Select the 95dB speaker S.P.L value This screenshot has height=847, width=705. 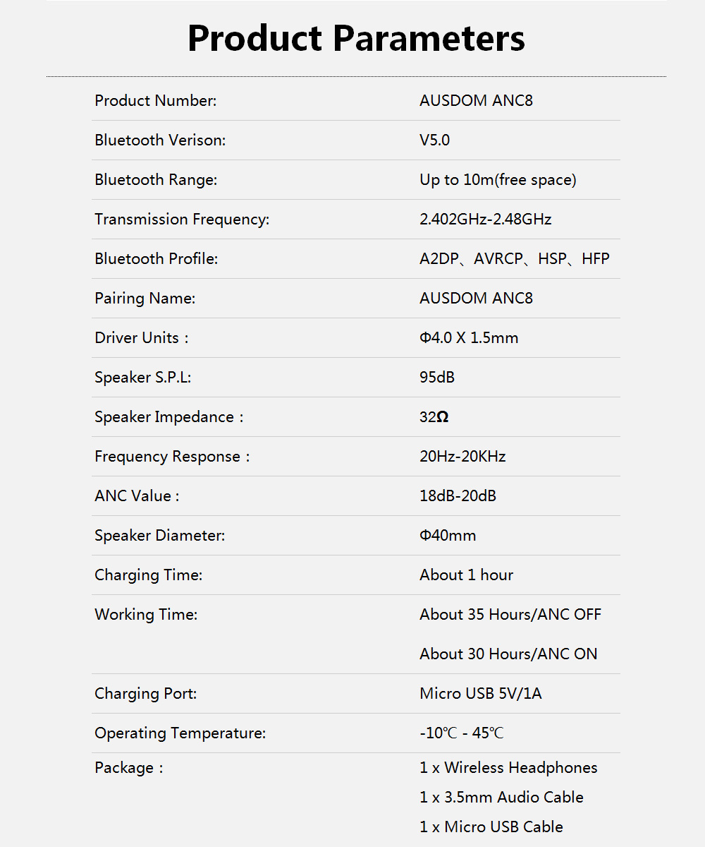click(x=437, y=378)
